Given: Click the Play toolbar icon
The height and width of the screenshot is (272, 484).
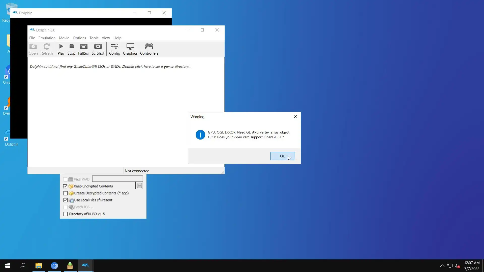Looking at the screenshot, I should point(61,49).
